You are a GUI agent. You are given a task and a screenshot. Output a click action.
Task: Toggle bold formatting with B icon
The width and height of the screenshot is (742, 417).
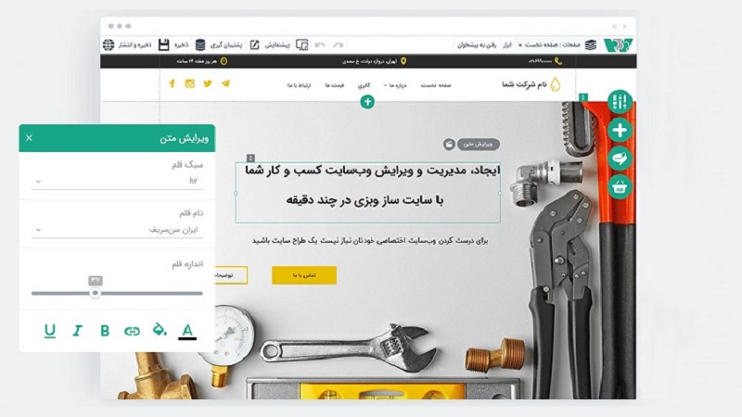[105, 331]
